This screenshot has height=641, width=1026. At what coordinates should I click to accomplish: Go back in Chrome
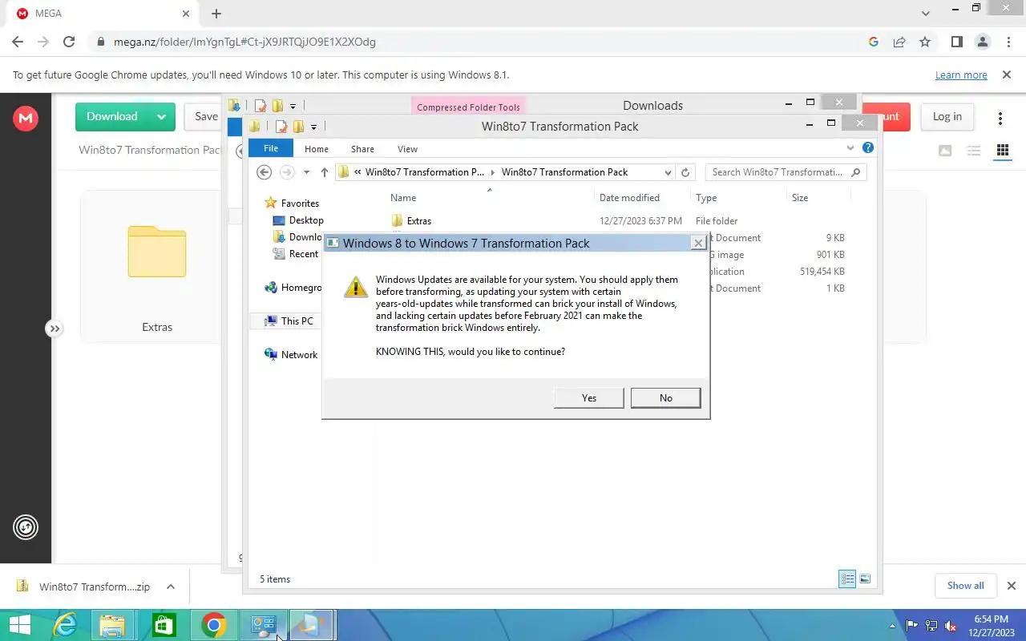18,42
